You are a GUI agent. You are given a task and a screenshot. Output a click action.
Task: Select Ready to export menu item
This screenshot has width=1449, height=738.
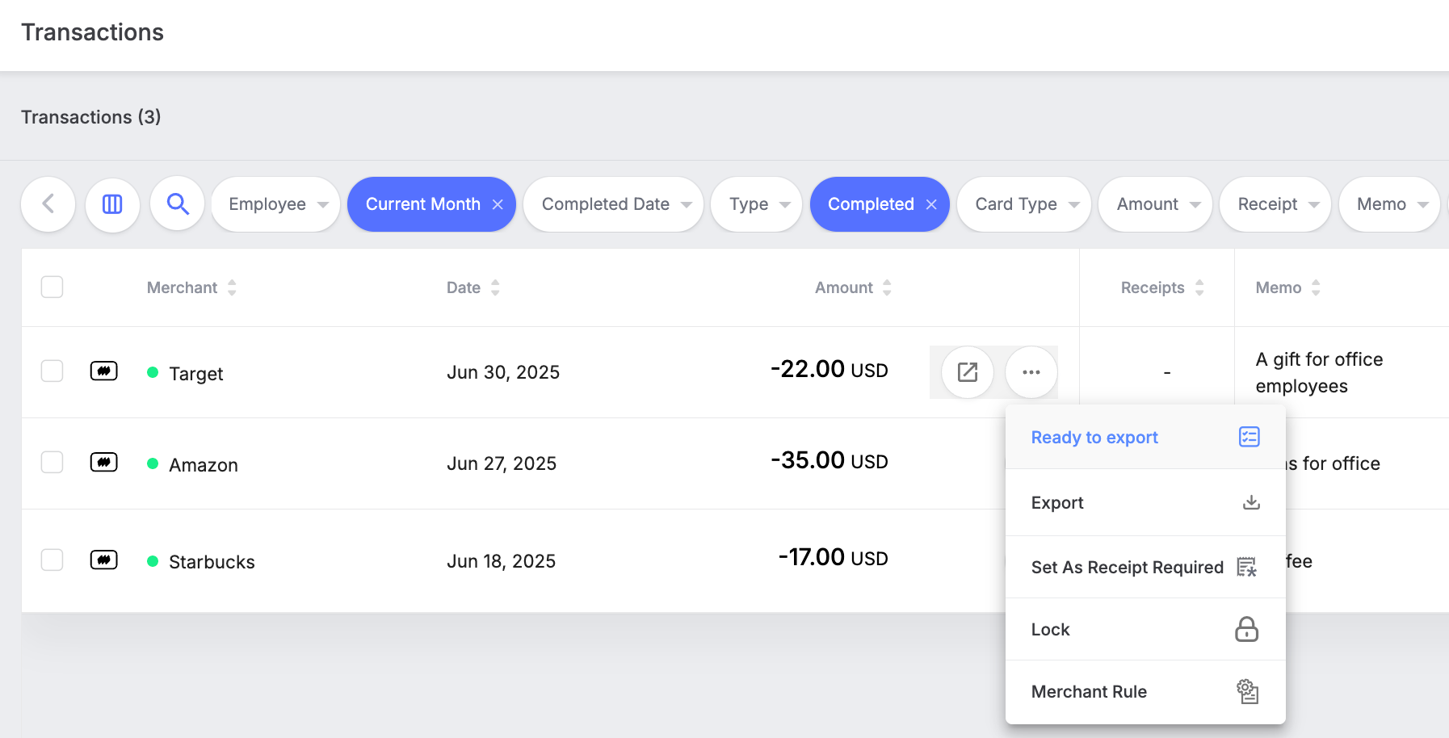pyautogui.click(x=1145, y=437)
